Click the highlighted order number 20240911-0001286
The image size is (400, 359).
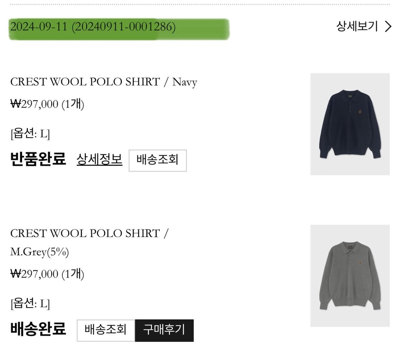coord(124,27)
